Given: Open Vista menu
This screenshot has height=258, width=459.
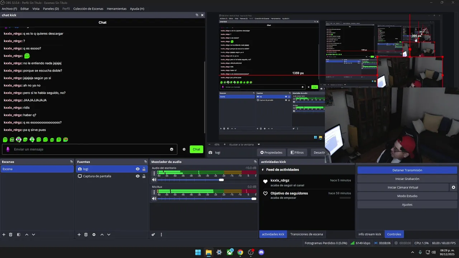Looking at the screenshot, I should pos(36,9).
